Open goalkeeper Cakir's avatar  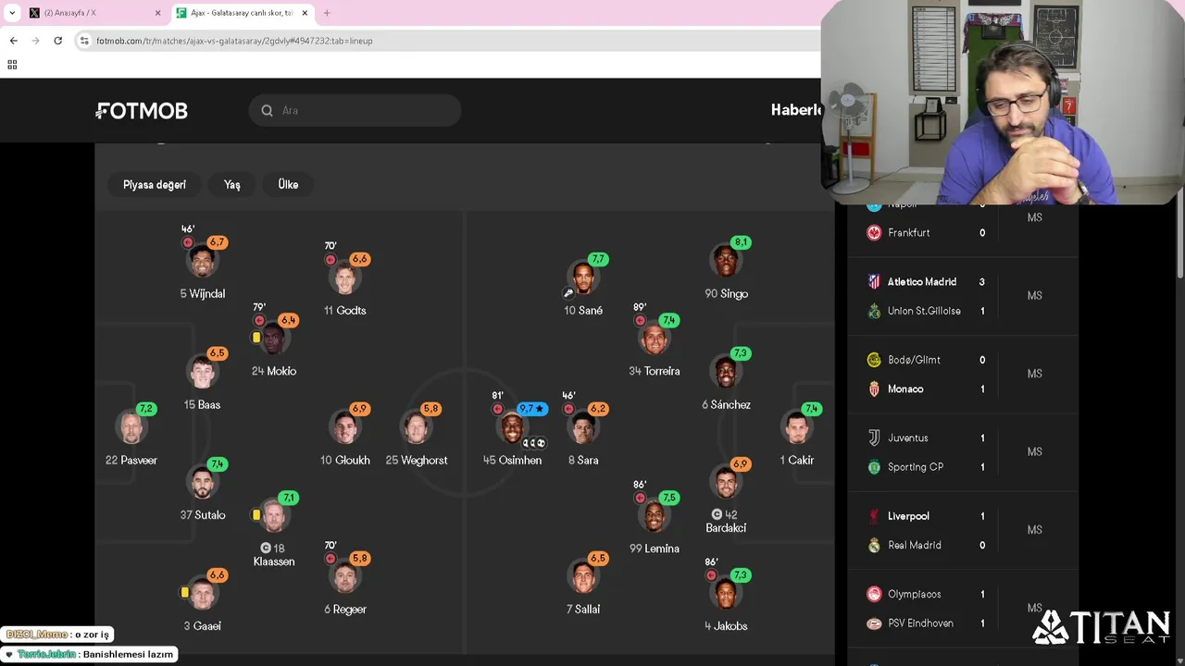pos(796,428)
